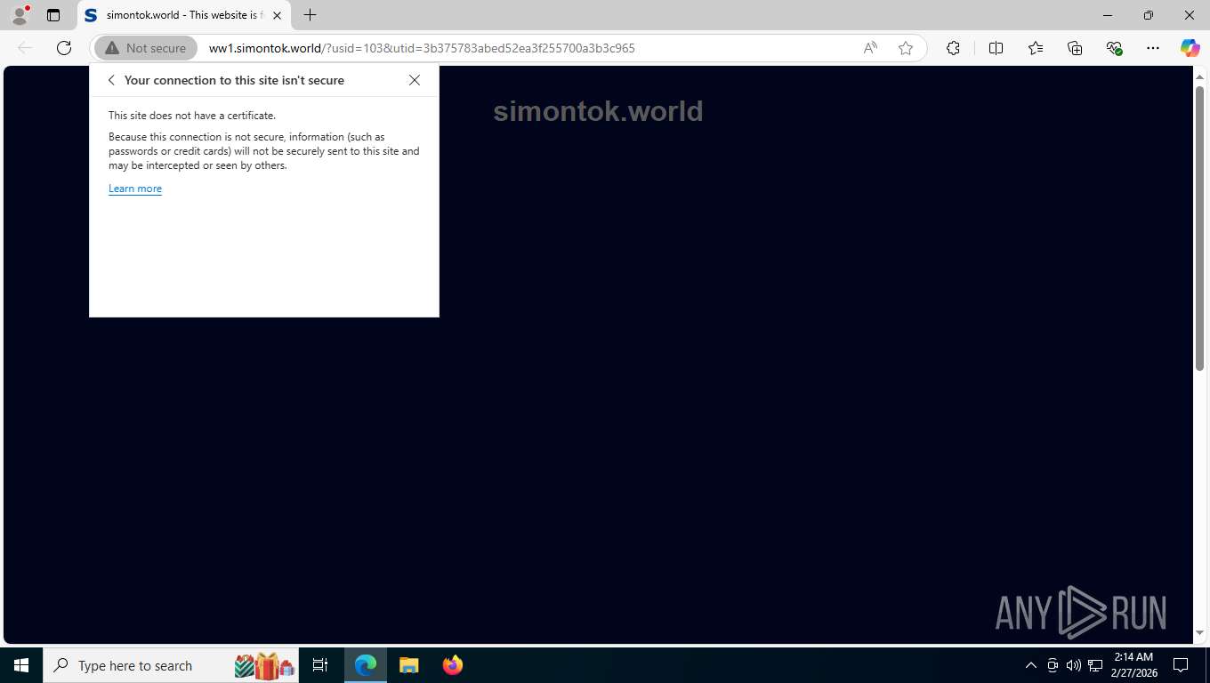Open the notification center icon
Viewport: 1210px width, 683px height.
[1181, 665]
